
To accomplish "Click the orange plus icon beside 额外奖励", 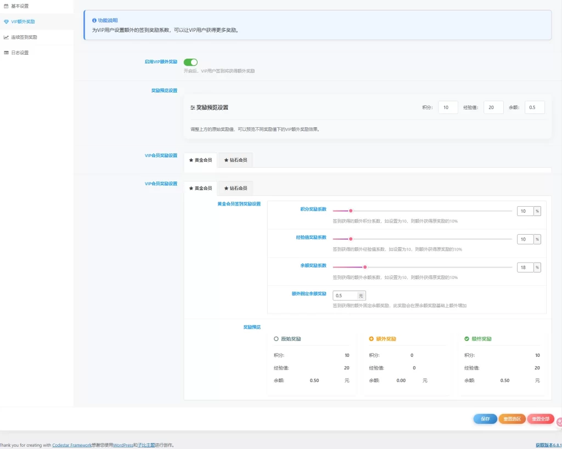I will tap(371, 339).
